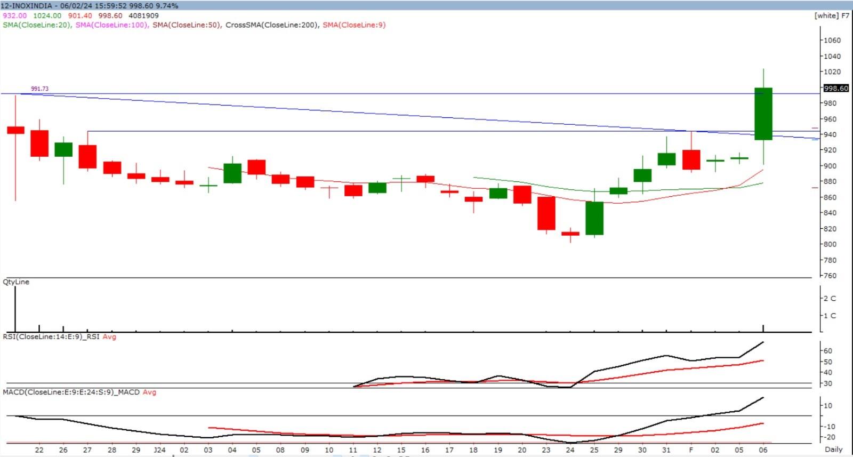Click the 991.73 trendline price label
Viewport: 853px width, 457px height.
coord(39,89)
